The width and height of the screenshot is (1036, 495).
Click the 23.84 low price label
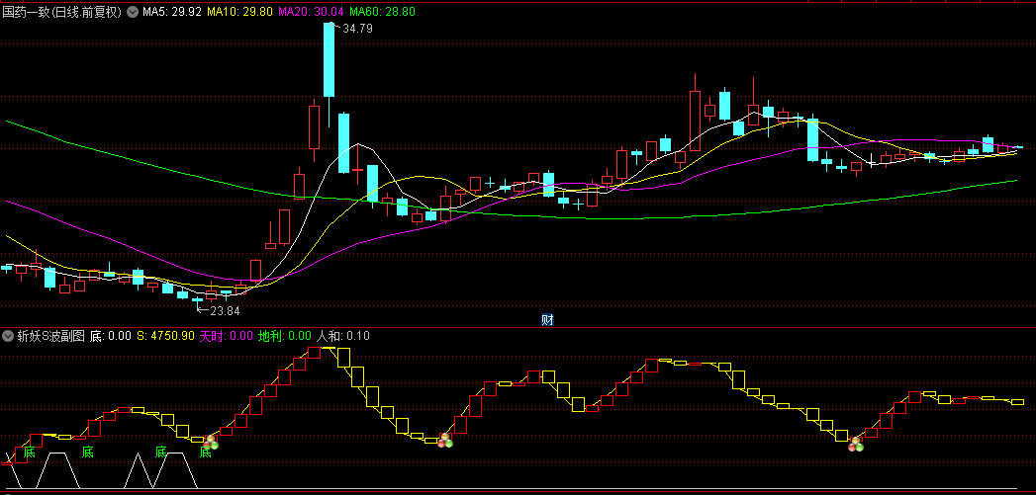pyautogui.click(x=225, y=310)
